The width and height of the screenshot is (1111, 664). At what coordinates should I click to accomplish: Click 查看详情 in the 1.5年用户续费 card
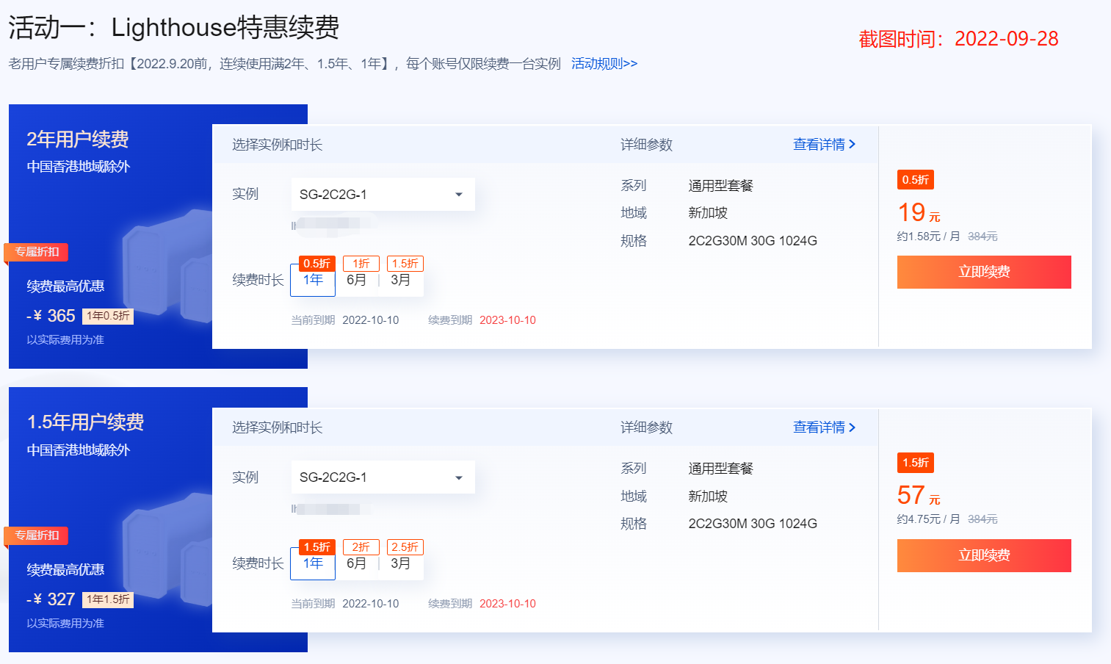click(824, 427)
